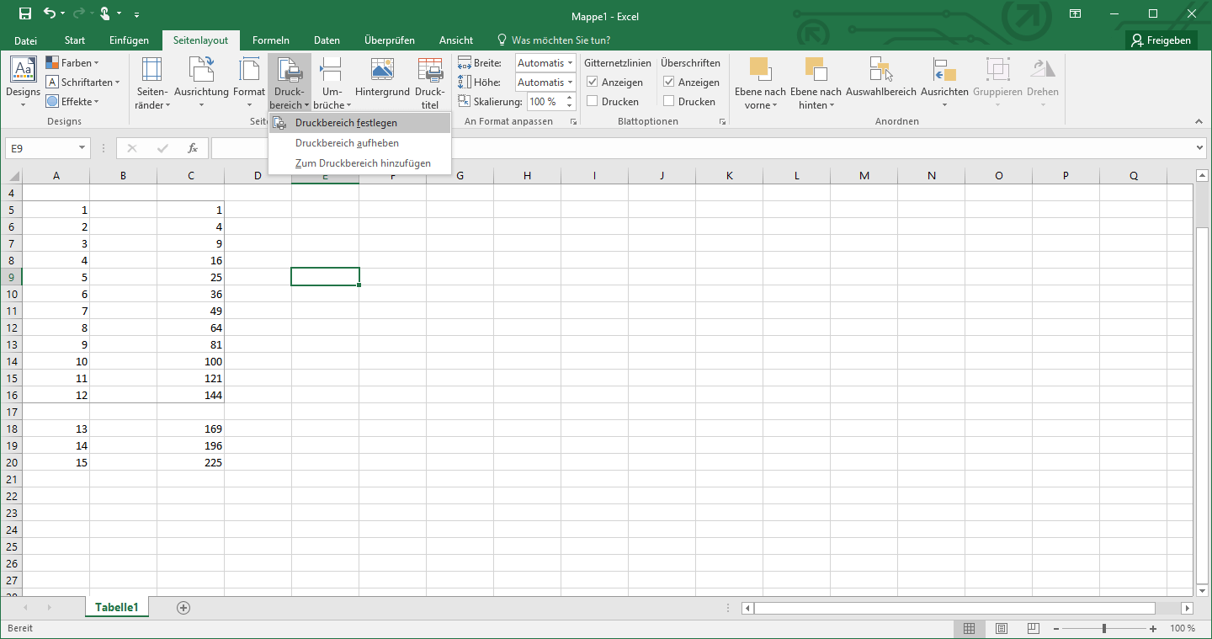Open Ausrichten align objects menu
Image resolution: width=1212 pixels, height=639 pixels.
pos(944,83)
